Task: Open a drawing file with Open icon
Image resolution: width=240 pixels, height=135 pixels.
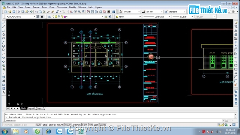Action: tap(10, 12)
